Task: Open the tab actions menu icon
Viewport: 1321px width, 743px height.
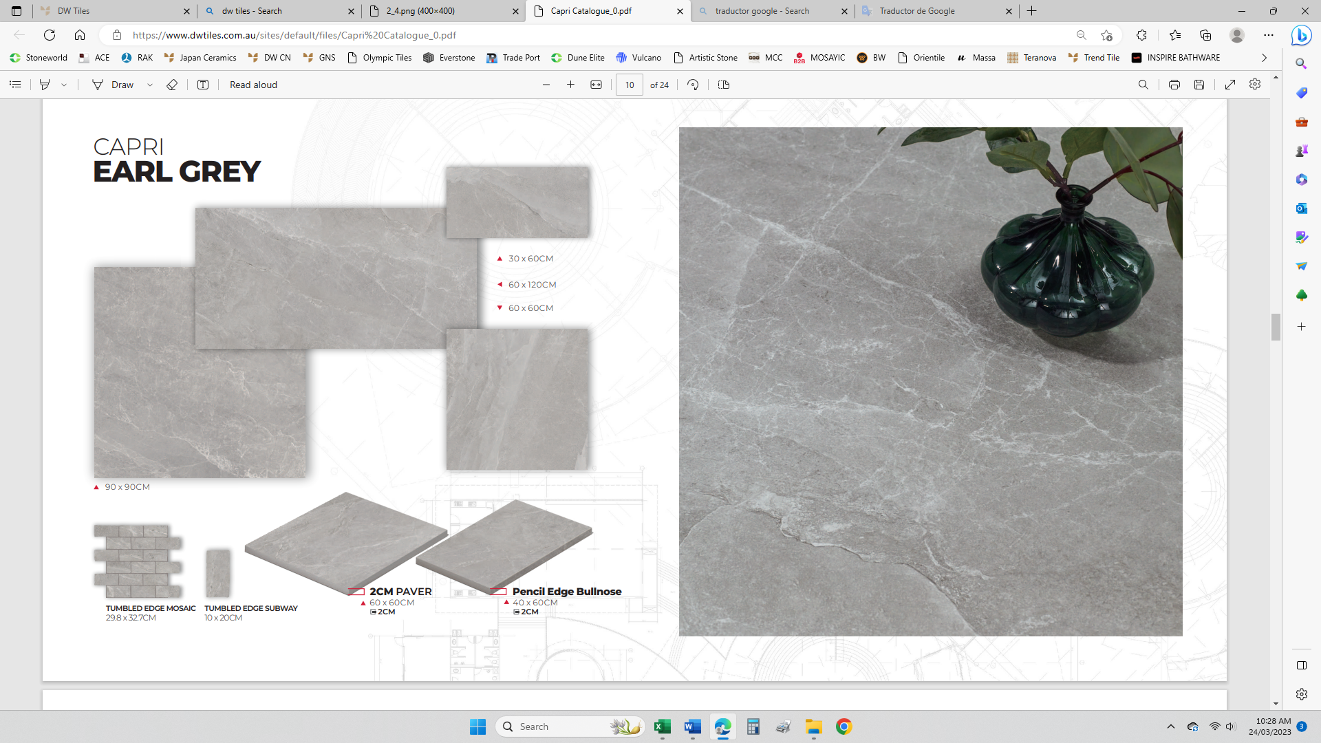Action: [x=17, y=11]
